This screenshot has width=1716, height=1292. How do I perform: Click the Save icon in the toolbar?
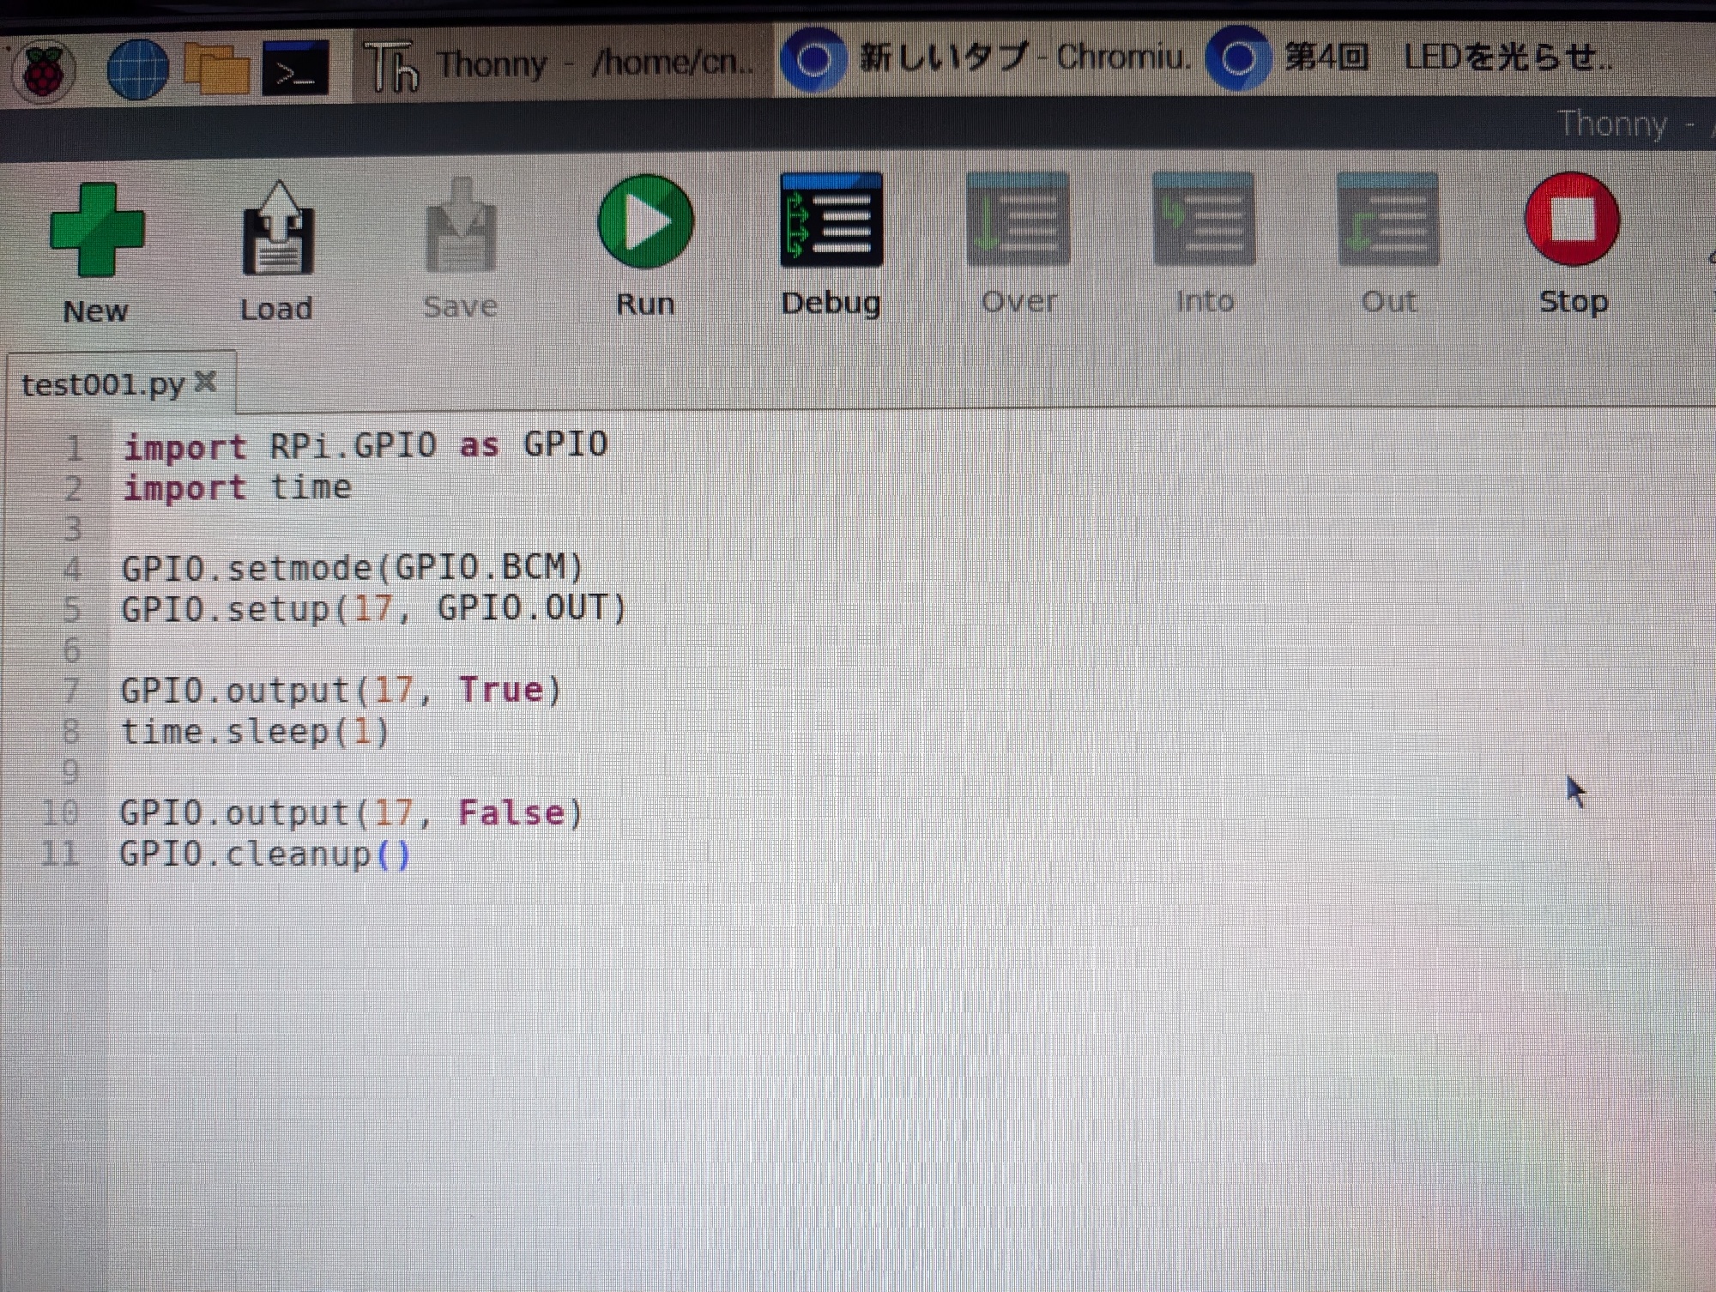[x=461, y=227]
